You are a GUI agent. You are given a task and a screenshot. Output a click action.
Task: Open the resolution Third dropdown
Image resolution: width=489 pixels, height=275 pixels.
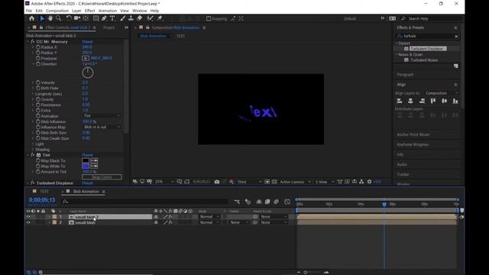click(x=249, y=182)
